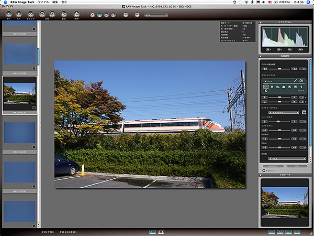Open the Picture Style dropdown
The height and width of the screenshot is (236, 314).
pyautogui.click(x=284, y=113)
